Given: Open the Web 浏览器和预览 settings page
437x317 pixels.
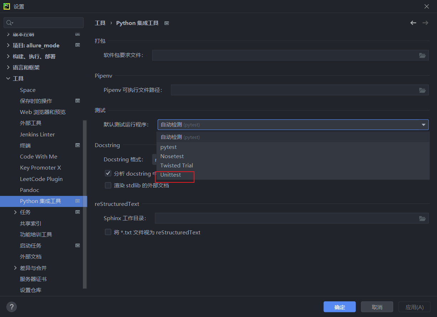Looking at the screenshot, I should 43,112.
